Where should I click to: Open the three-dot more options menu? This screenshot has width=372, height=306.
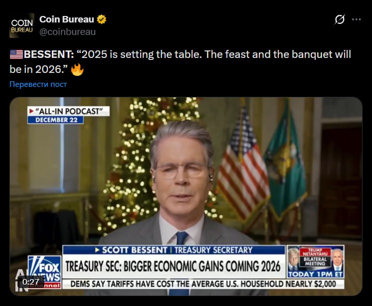point(357,19)
